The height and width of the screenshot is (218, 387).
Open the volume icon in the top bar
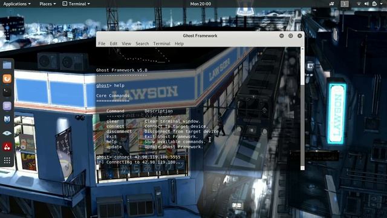point(366,4)
